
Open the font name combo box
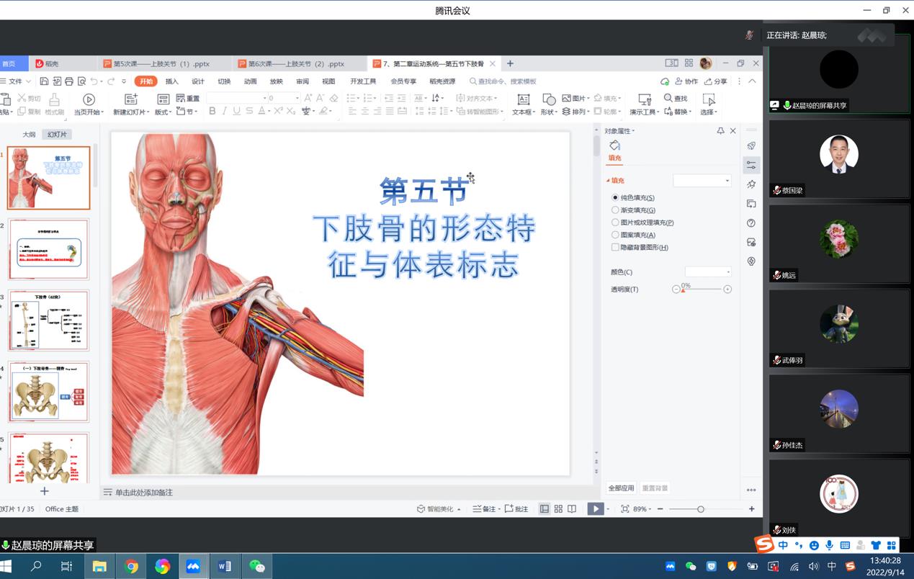(x=236, y=98)
